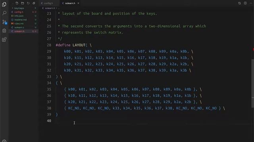Click k0a on line 35
This screenshot has width=254, height=142.
[x=177, y=89]
